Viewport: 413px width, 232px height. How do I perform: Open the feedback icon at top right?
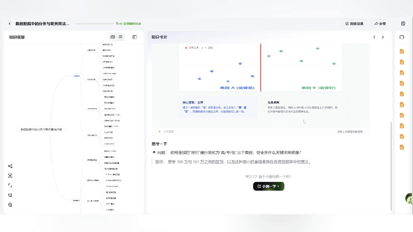403,23
